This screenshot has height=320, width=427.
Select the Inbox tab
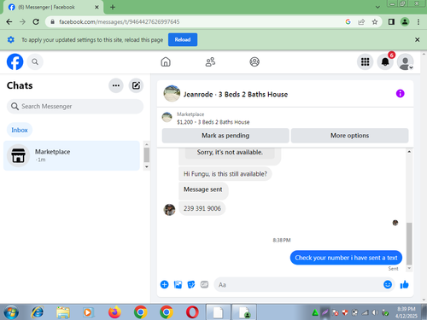tap(20, 130)
